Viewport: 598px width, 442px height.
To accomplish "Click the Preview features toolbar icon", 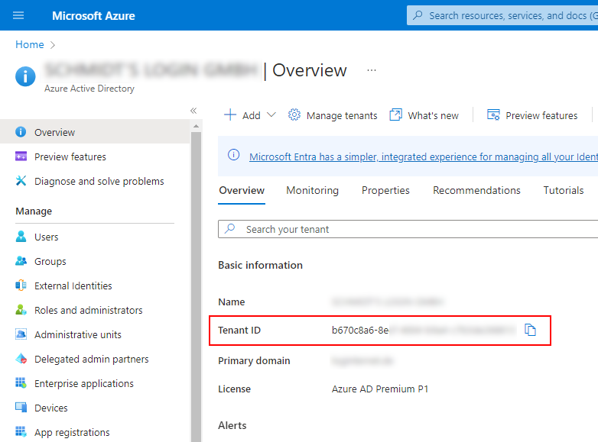I will tap(493, 115).
